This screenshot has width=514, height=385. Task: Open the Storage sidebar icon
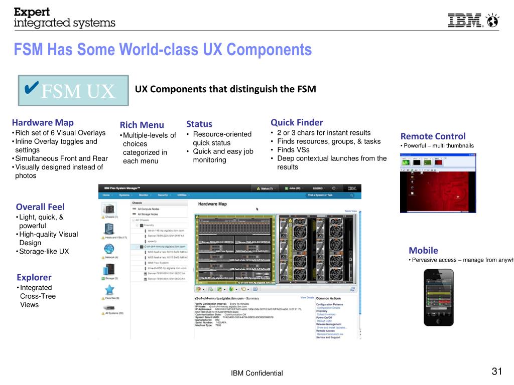(x=109, y=270)
